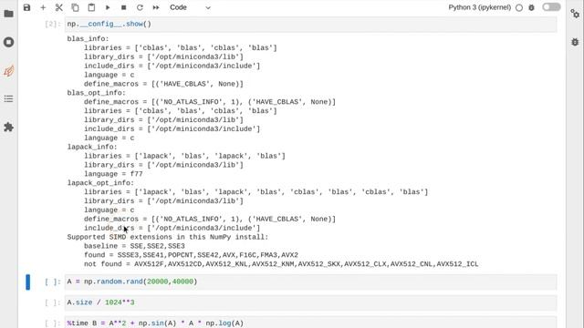Click the 'blas_info:' output line

tap(88, 38)
